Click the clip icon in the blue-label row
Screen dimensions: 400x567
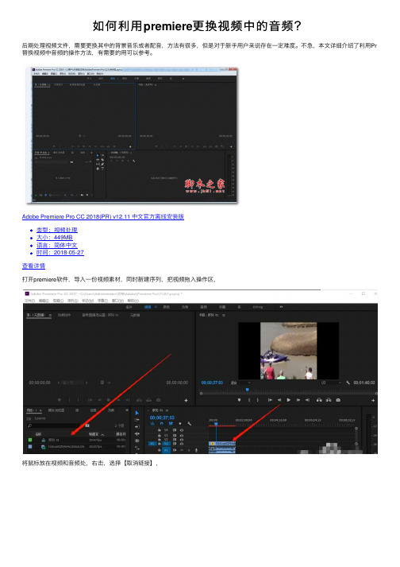click(44, 447)
